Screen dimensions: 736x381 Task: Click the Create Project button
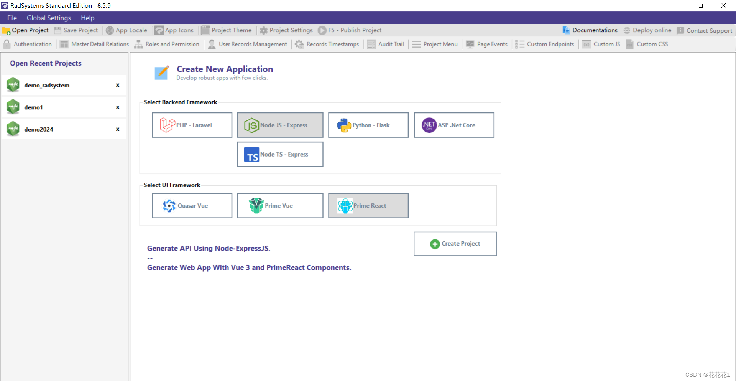(x=455, y=244)
